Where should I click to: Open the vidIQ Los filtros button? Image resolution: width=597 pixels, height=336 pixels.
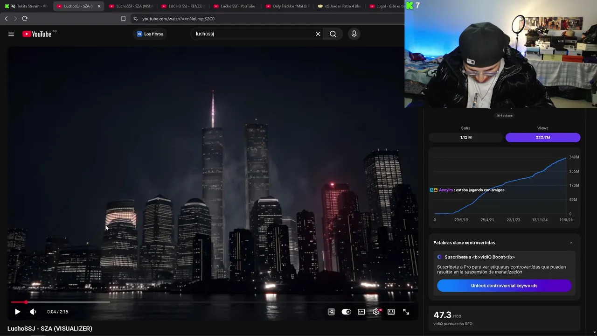click(150, 34)
